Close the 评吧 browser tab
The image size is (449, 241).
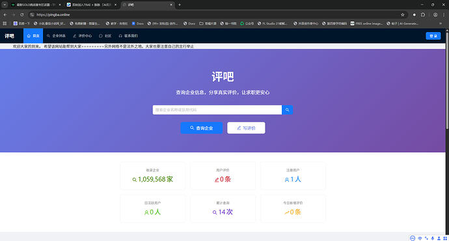coord(171,5)
